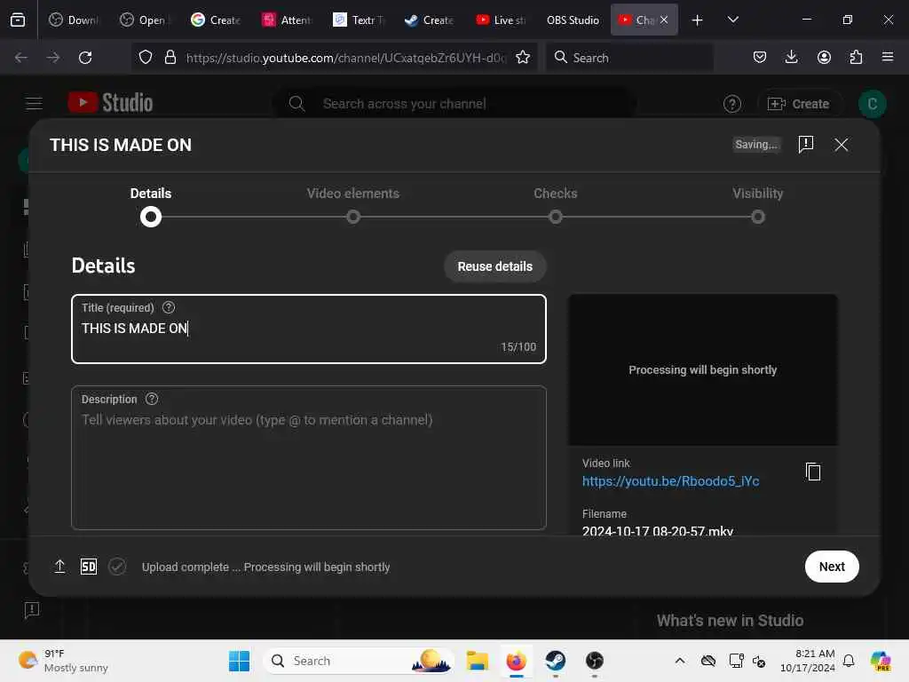The height and width of the screenshot is (682, 909).
Task: Open the channel account avatar C
Action: click(872, 104)
